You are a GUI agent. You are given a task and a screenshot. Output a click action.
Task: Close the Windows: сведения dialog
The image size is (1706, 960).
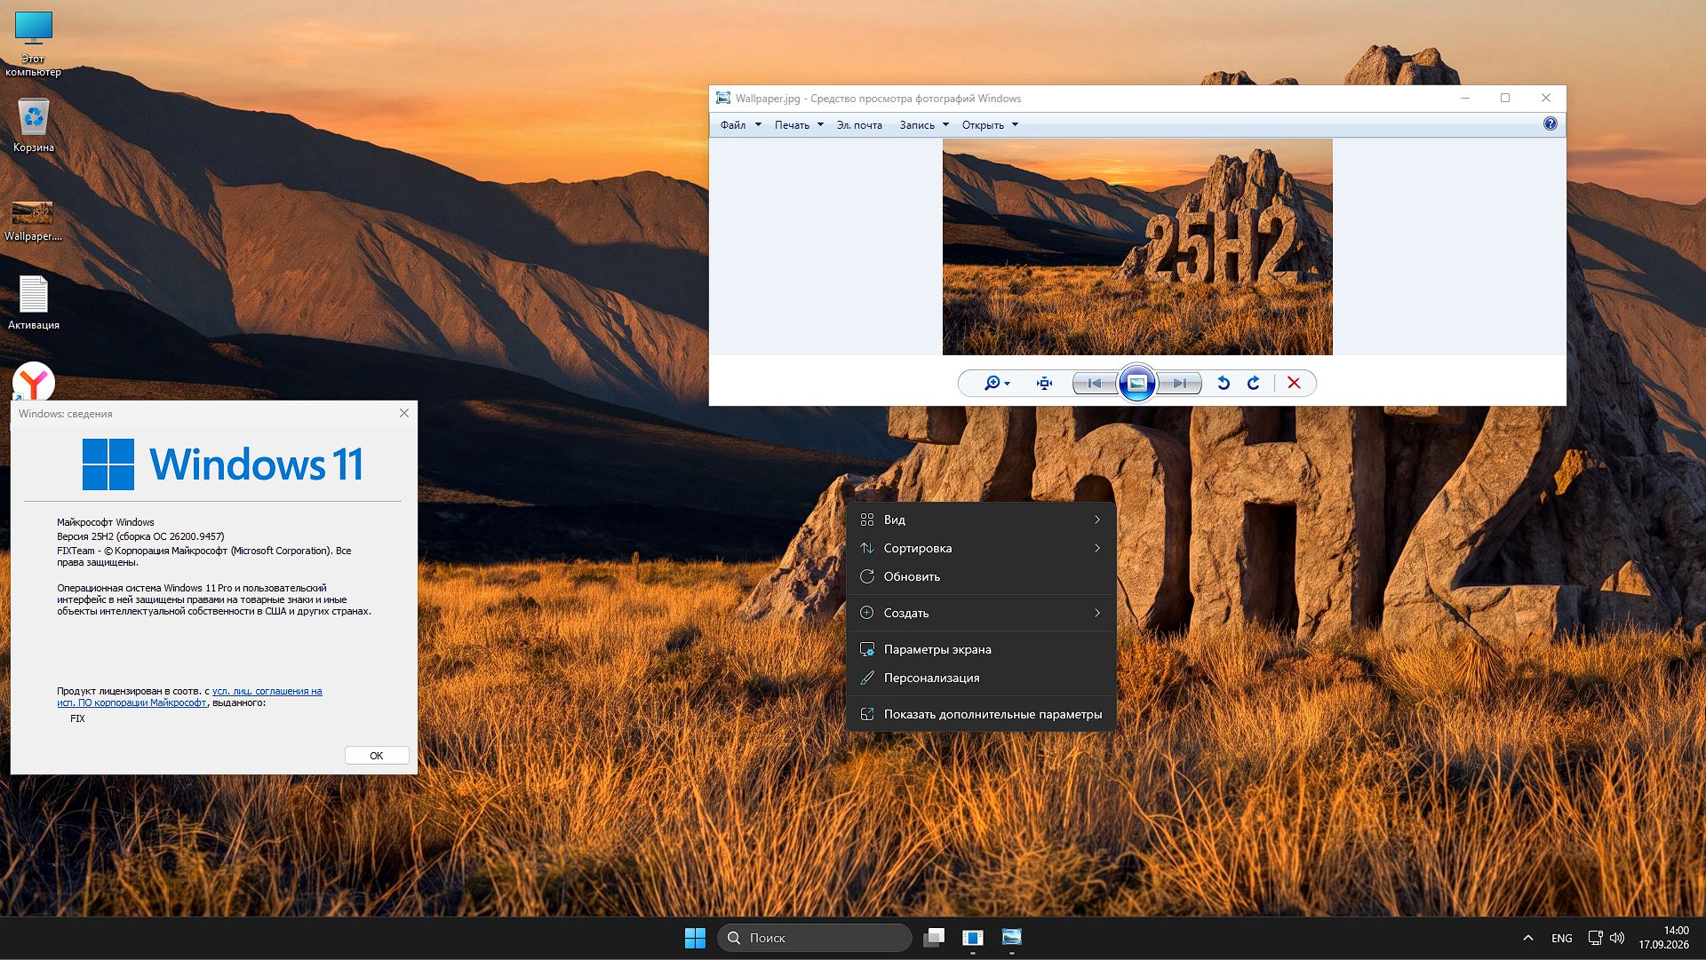(x=404, y=413)
